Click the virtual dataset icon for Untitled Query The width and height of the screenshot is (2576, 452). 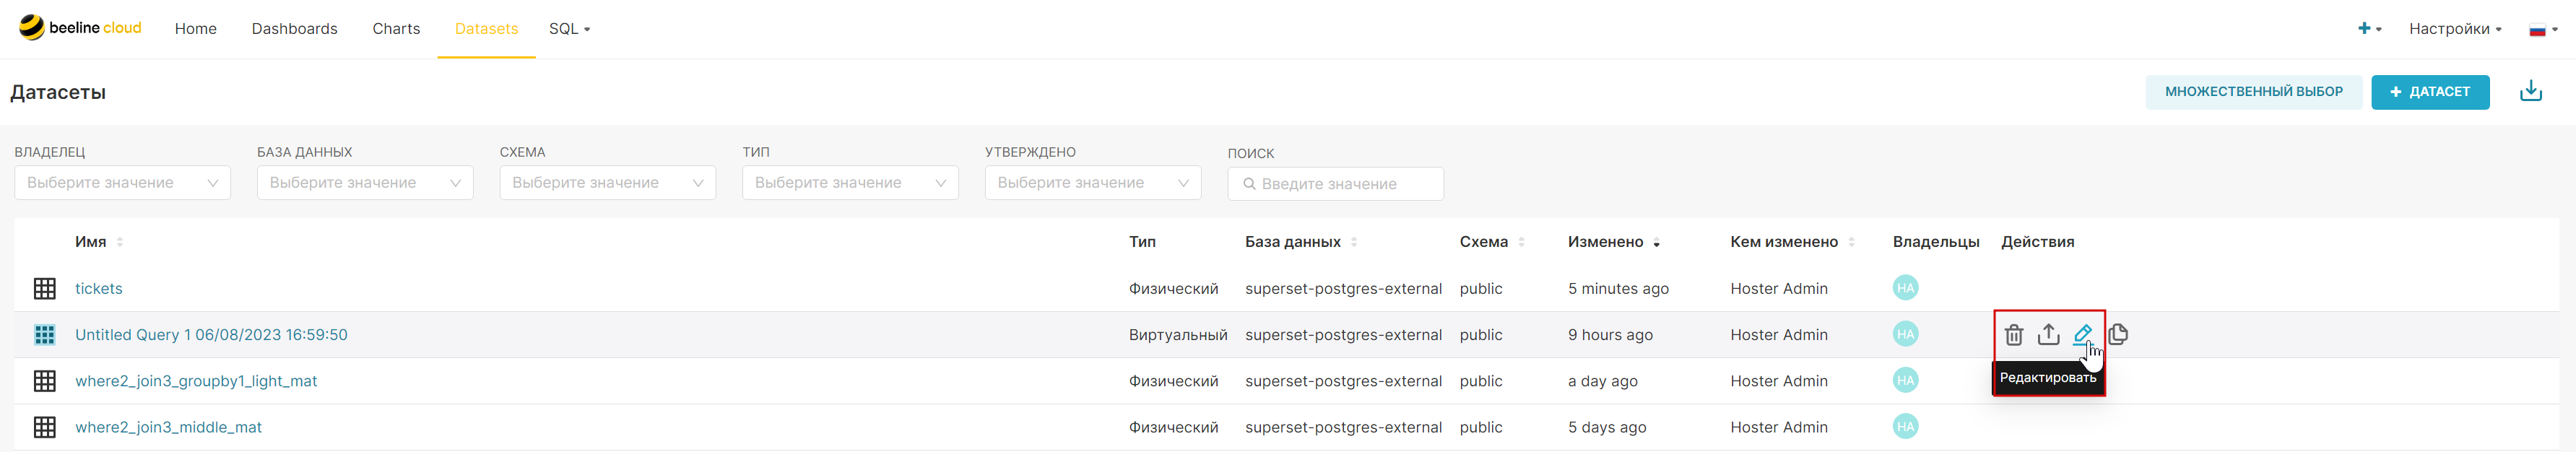[45, 334]
